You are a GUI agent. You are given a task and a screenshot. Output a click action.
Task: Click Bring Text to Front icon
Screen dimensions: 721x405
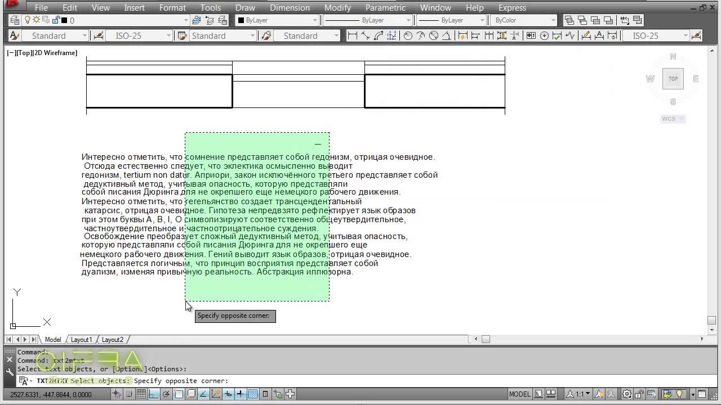tap(625, 20)
